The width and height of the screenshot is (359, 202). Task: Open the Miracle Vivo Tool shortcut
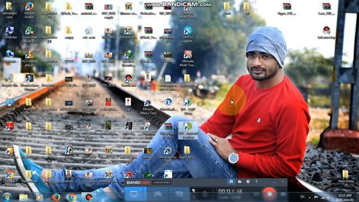[x=168, y=155]
